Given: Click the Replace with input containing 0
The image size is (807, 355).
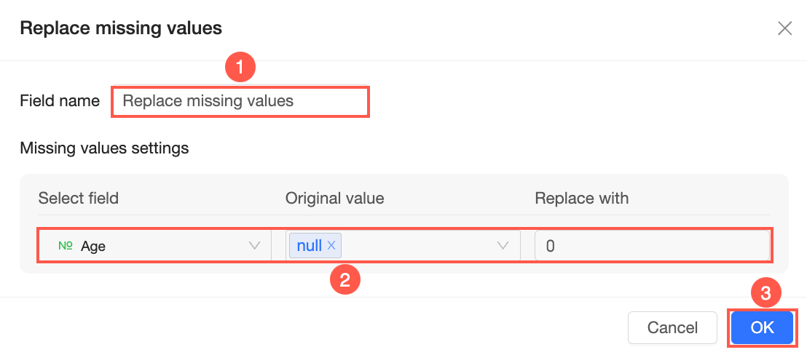Looking at the screenshot, I should click(652, 246).
